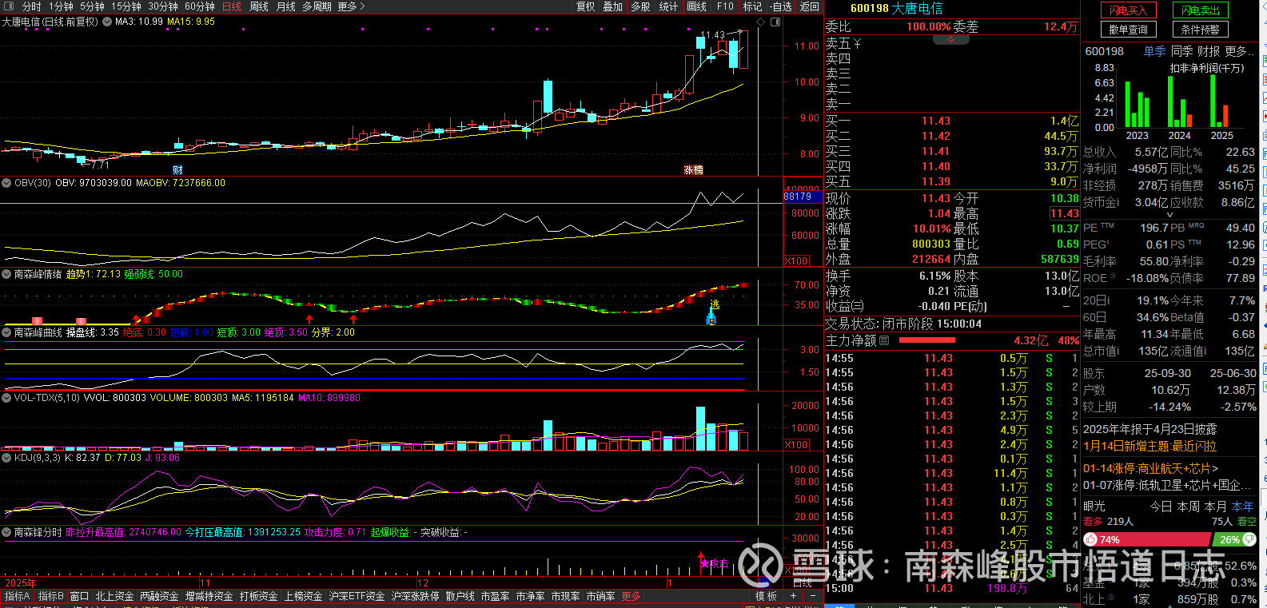This screenshot has height=608, width=1267.
Task: Select the 同季 same-quarter tab
Action: [1181, 51]
